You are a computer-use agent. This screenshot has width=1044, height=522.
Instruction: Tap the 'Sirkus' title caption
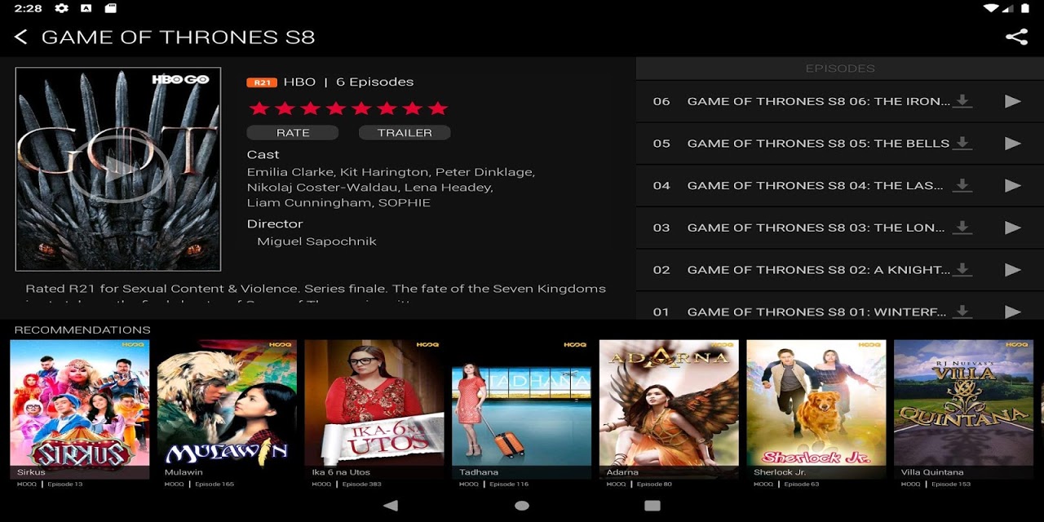(x=31, y=472)
